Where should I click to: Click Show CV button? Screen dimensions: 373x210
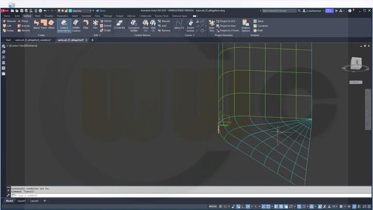coord(146,26)
